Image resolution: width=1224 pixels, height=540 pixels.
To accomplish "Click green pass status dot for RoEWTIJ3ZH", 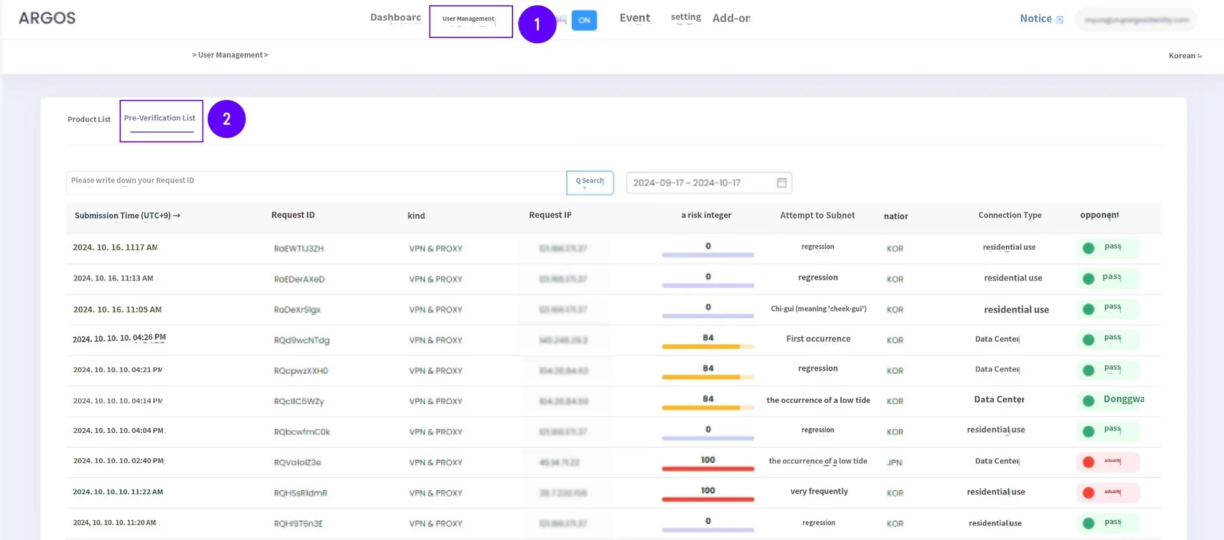I will pyautogui.click(x=1089, y=248).
